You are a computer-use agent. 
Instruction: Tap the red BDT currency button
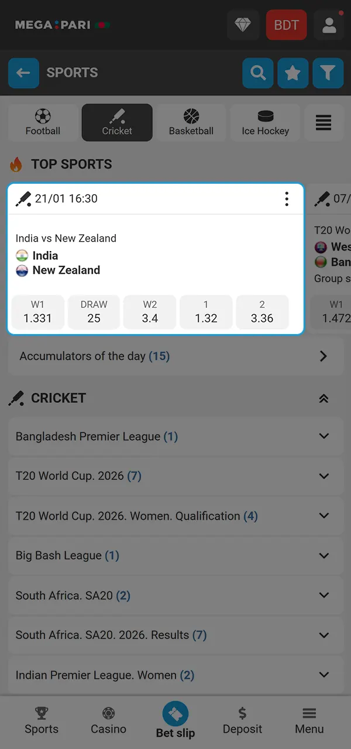(286, 25)
